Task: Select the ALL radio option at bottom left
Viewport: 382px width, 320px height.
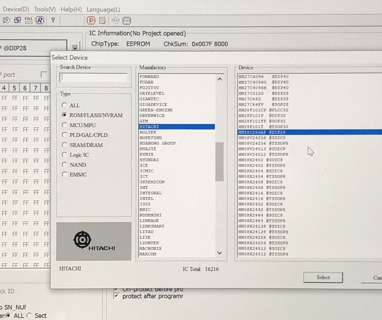Action: tap(8, 315)
